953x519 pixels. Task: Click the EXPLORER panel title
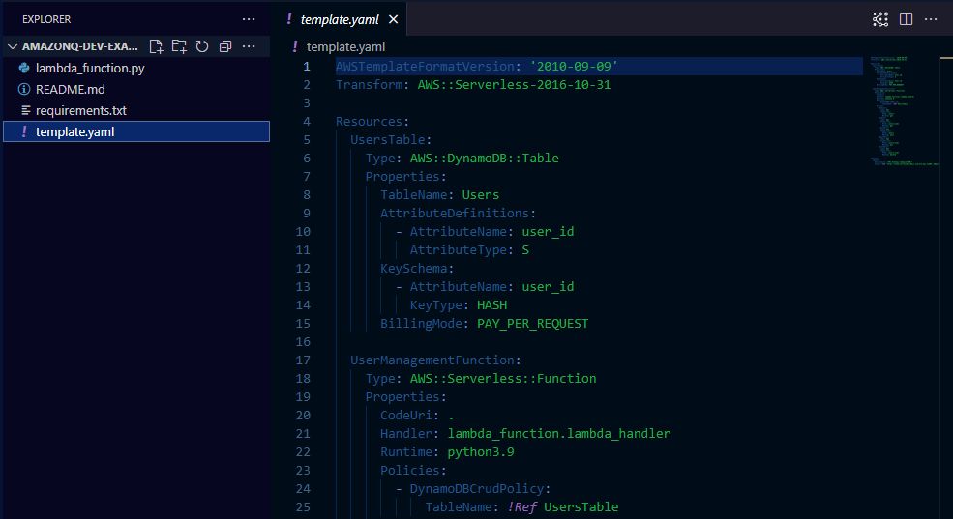tap(46, 19)
